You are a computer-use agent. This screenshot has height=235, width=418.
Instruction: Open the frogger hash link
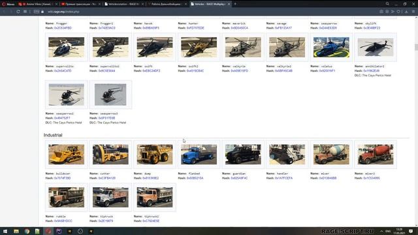(63, 28)
